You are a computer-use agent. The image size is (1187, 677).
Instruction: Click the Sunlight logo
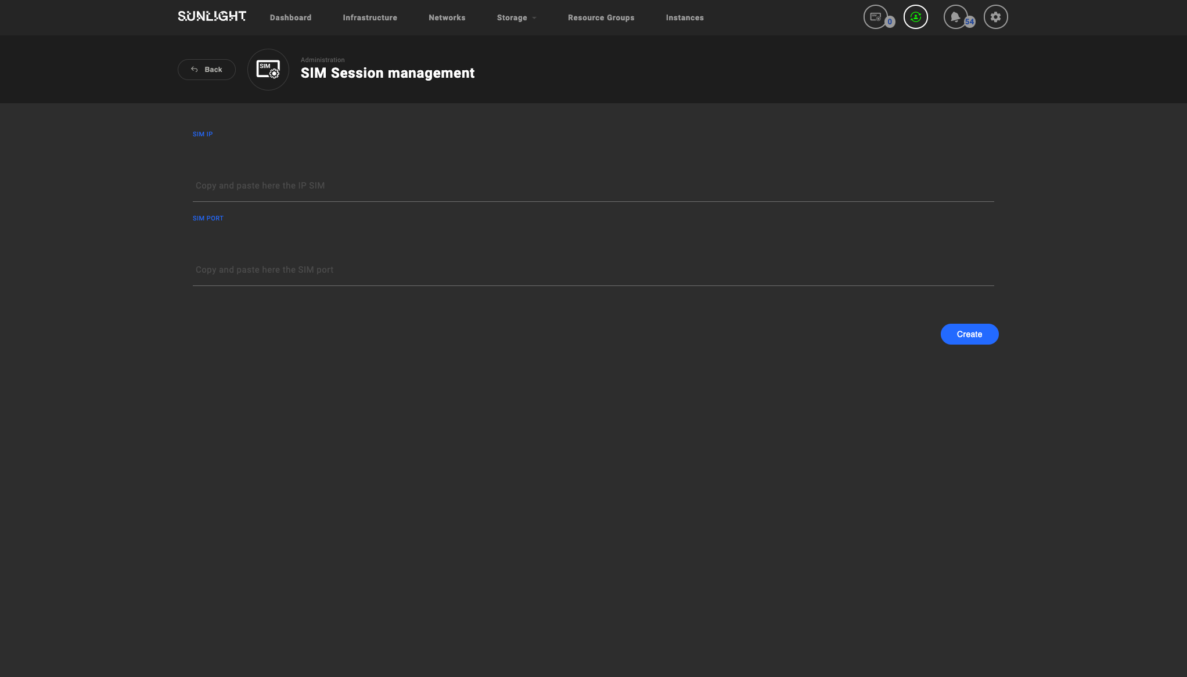[212, 16]
